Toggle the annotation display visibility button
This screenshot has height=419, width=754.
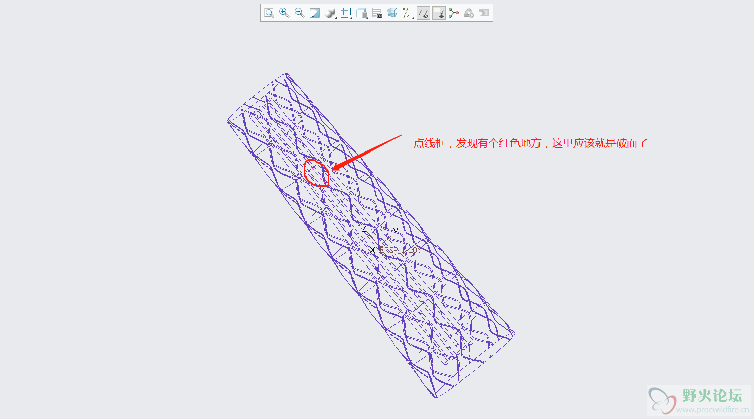439,13
